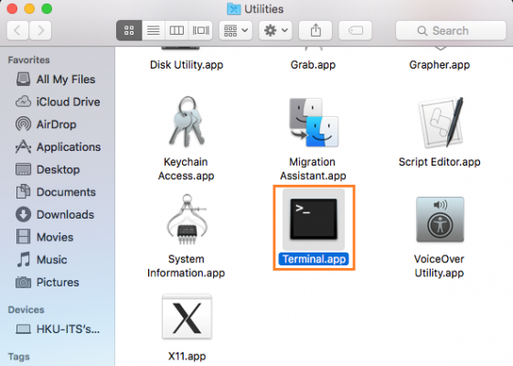Select the Keychain Access app icon
Screen dimensions: 513x366
pyautogui.click(x=187, y=122)
